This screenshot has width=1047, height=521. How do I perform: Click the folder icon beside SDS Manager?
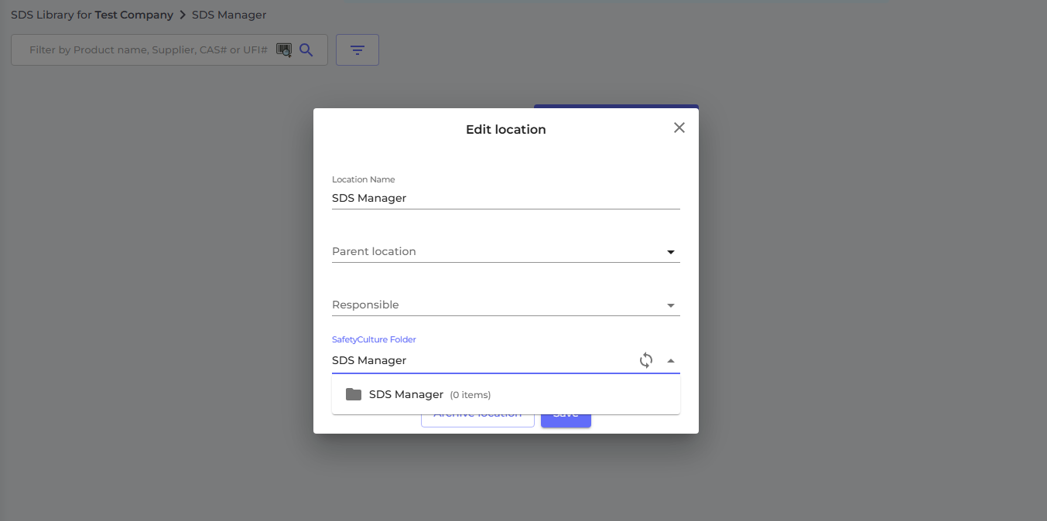(354, 394)
